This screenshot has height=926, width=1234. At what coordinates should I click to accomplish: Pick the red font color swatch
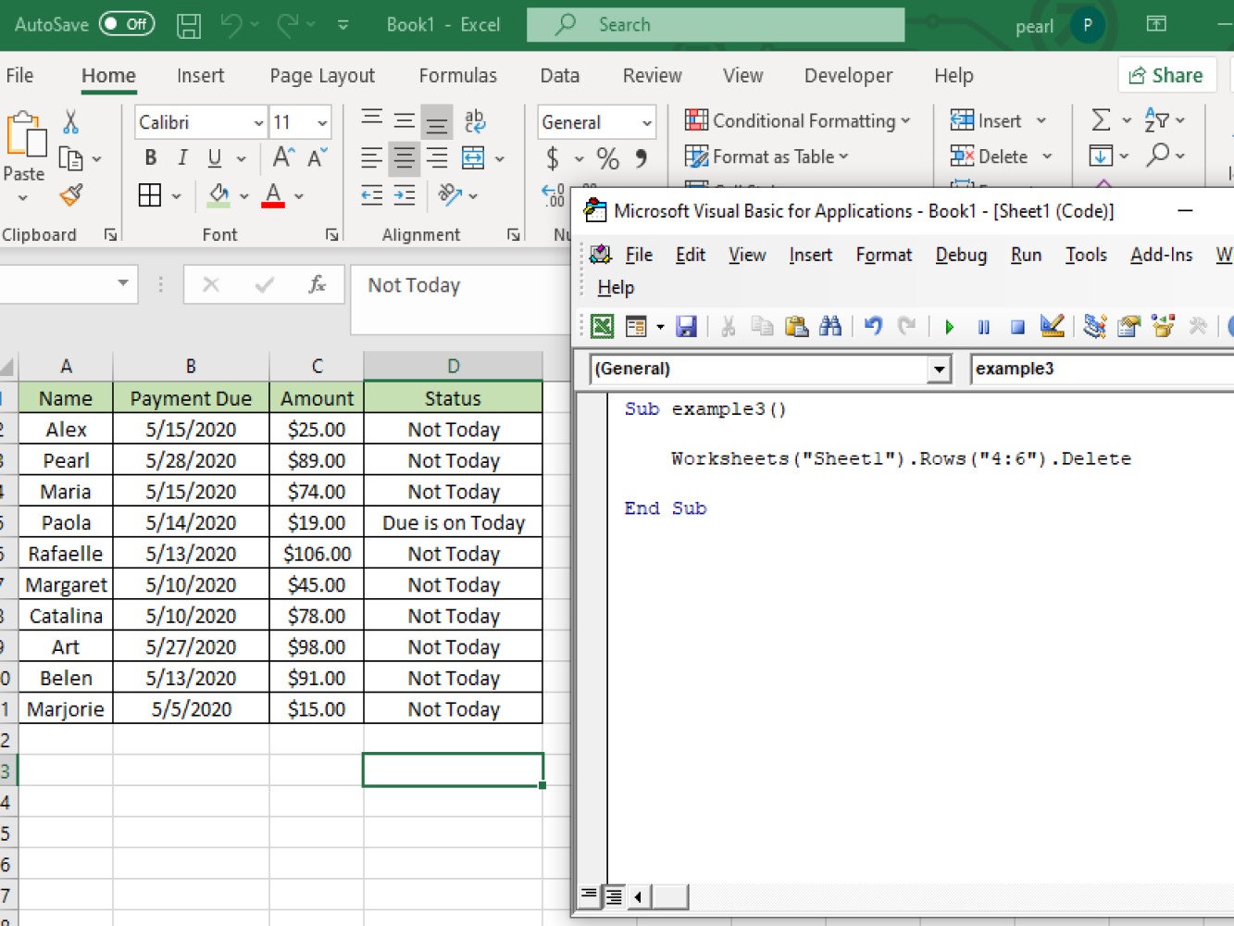click(x=273, y=195)
